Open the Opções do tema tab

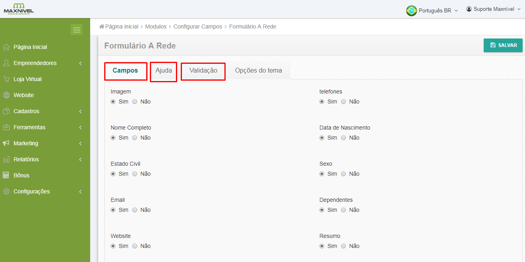click(x=258, y=71)
